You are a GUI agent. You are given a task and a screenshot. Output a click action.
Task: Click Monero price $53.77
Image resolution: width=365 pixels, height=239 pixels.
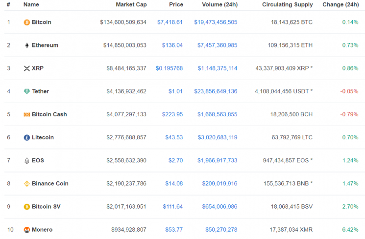[x=174, y=230]
